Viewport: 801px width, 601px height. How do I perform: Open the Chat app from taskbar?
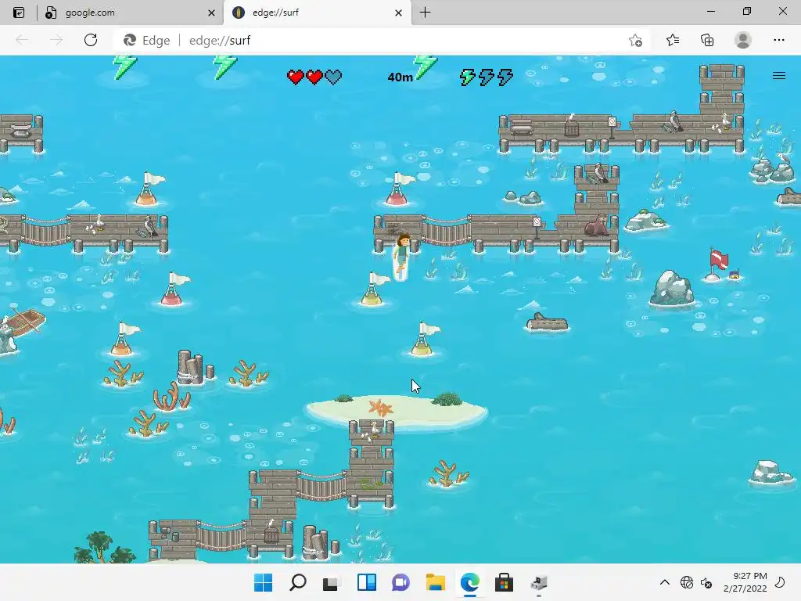click(x=400, y=582)
